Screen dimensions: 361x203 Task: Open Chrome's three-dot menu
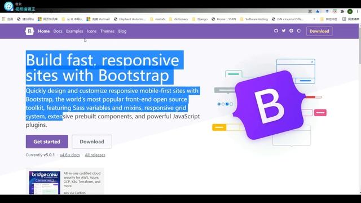tap(357, 11)
